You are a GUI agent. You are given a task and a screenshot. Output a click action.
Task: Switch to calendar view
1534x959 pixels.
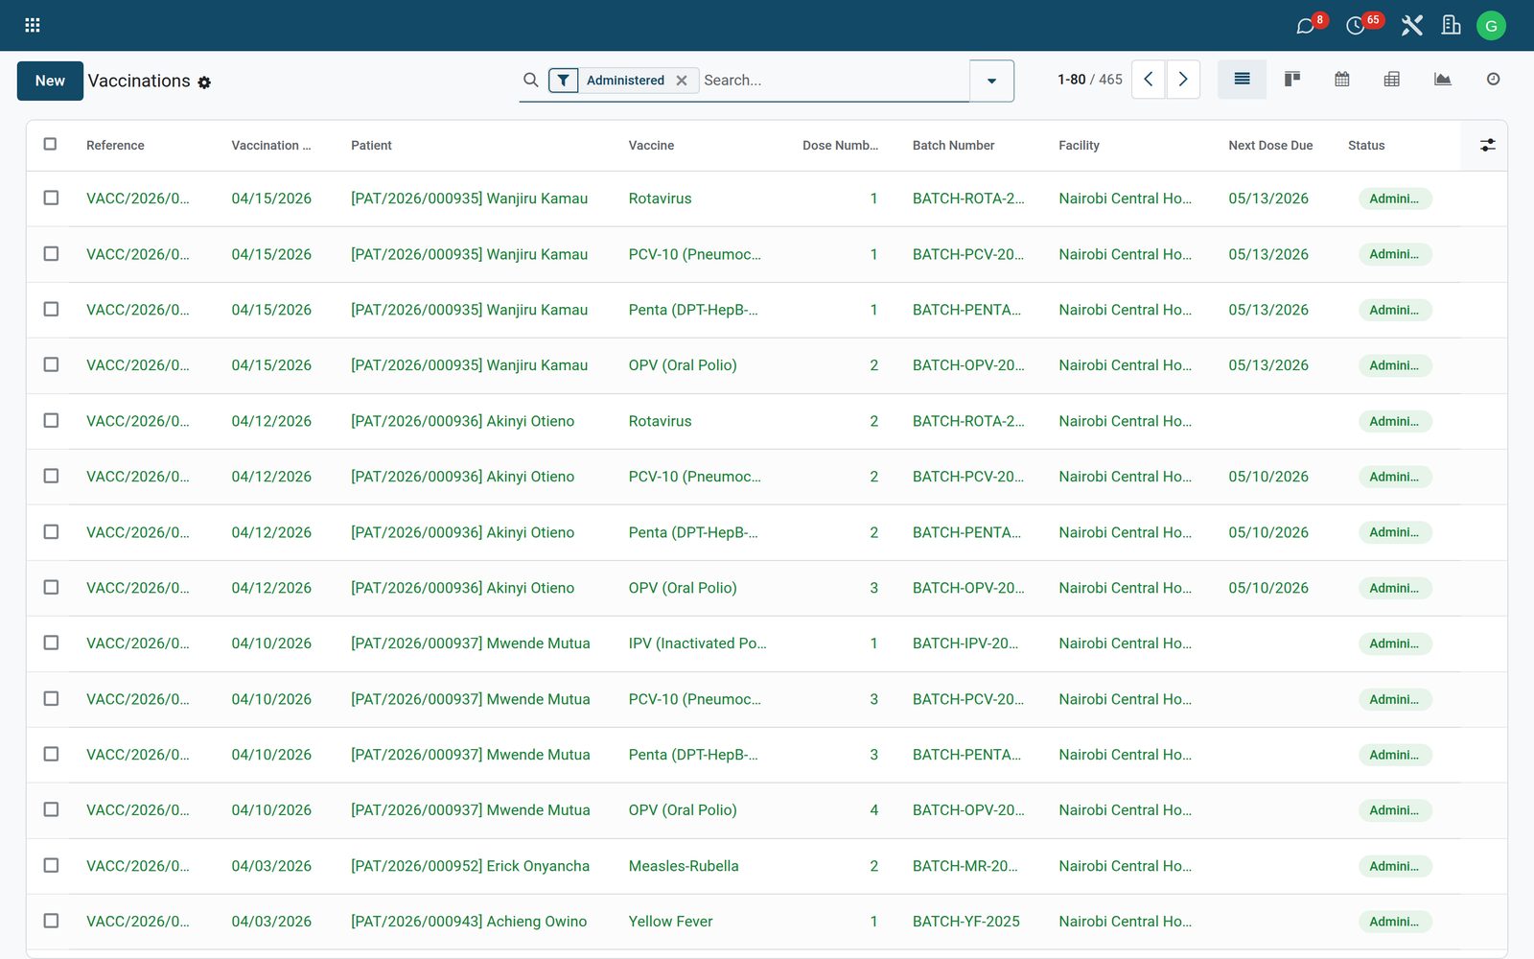(x=1342, y=80)
